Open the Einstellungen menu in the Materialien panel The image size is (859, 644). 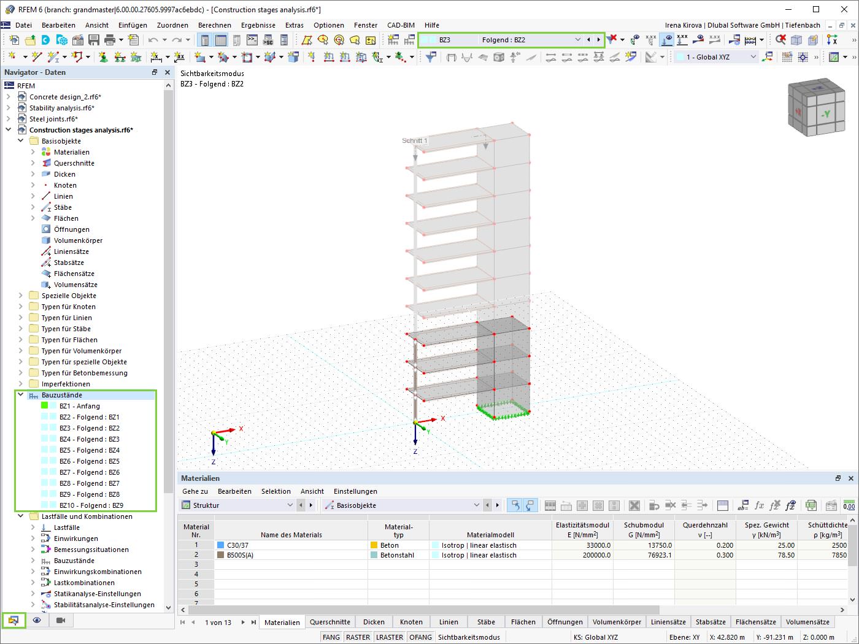pyautogui.click(x=355, y=491)
